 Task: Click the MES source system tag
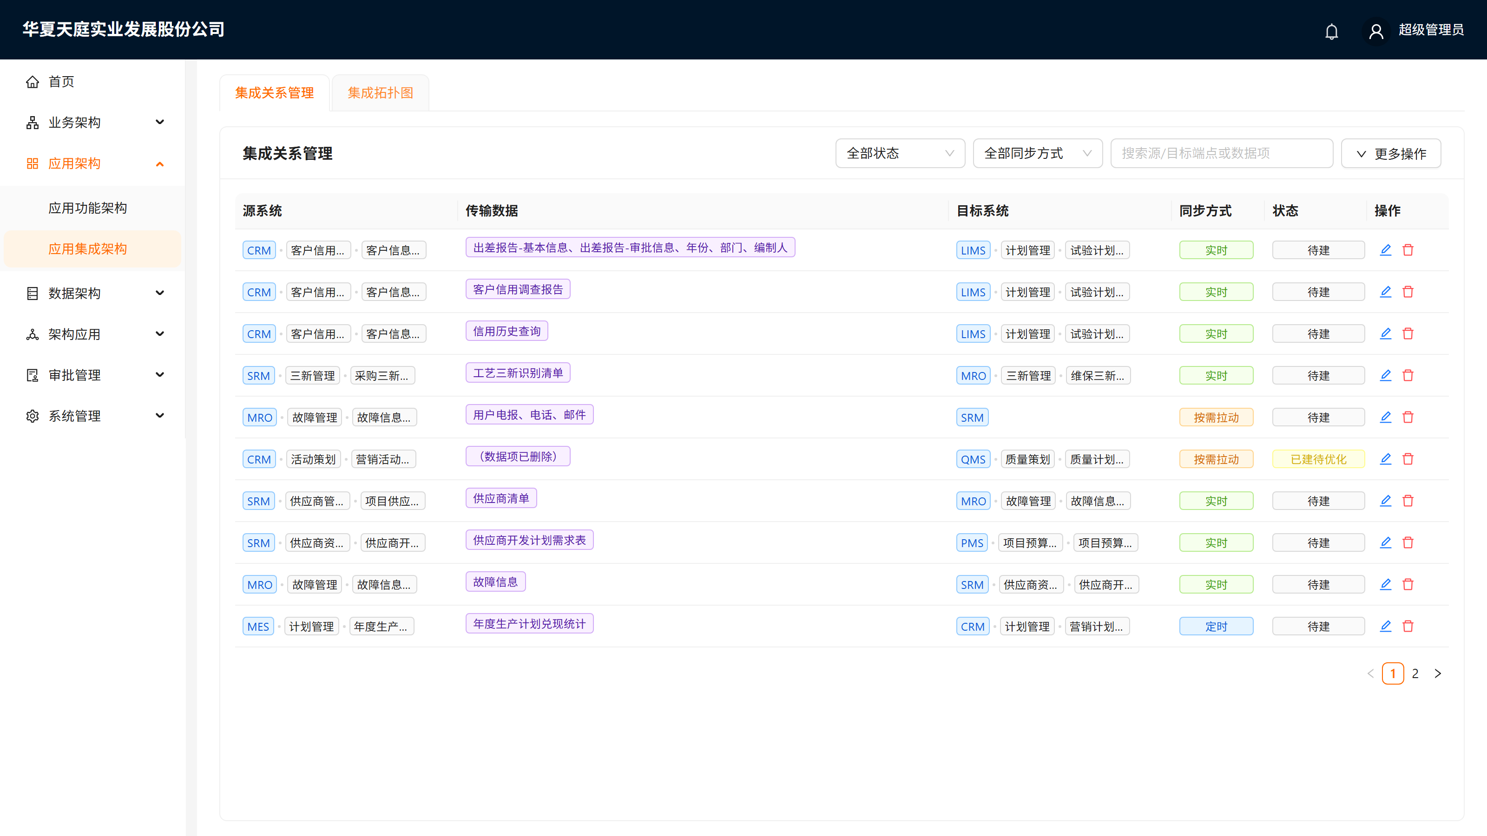point(258,627)
